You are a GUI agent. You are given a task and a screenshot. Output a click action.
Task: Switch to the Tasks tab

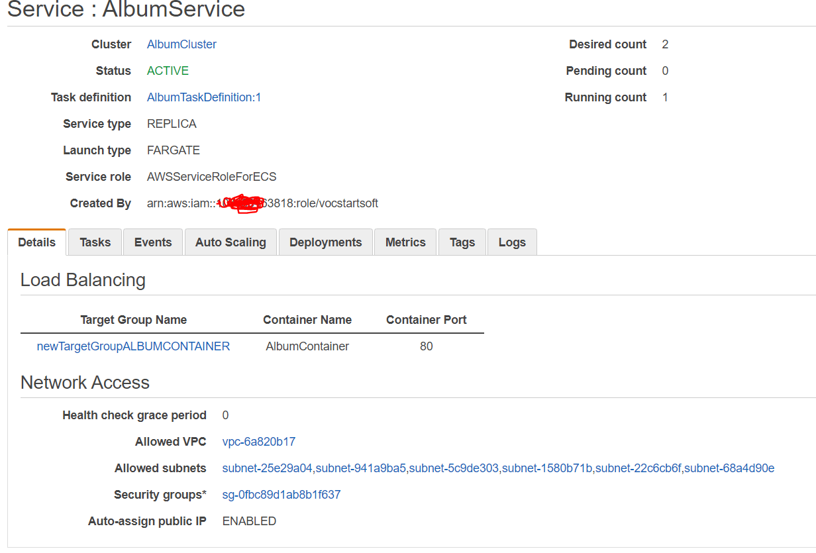coord(94,242)
